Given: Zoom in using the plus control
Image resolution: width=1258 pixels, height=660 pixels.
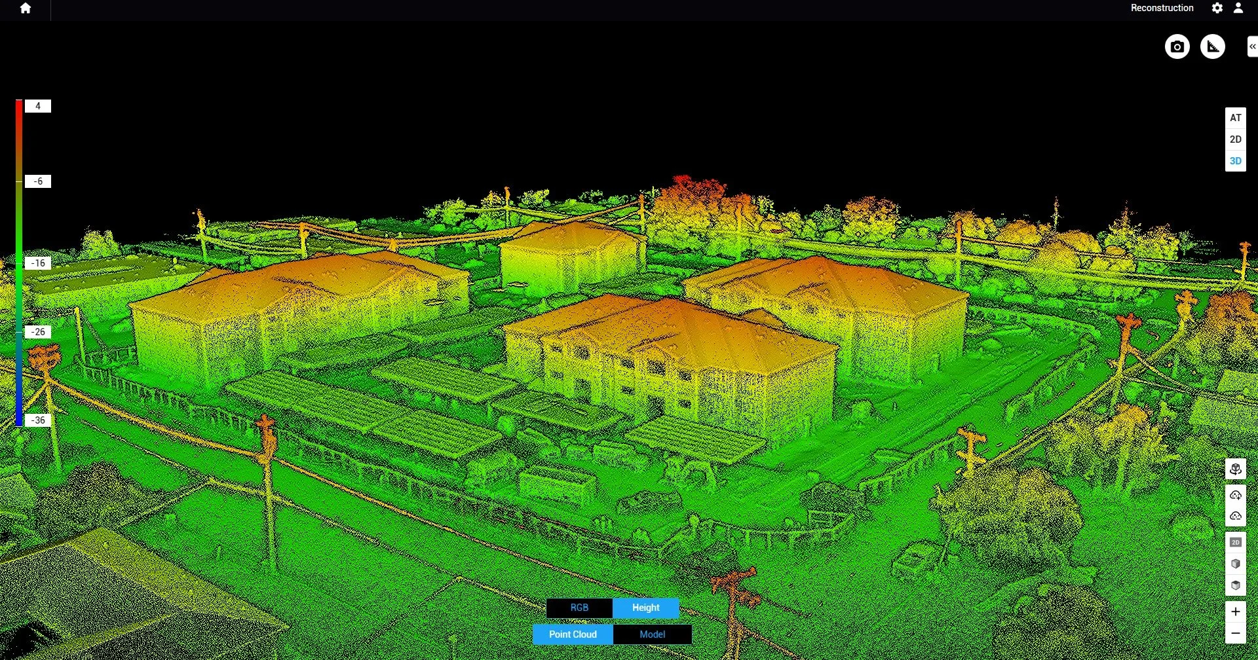Looking at the screenshot, I should 1236,612.
